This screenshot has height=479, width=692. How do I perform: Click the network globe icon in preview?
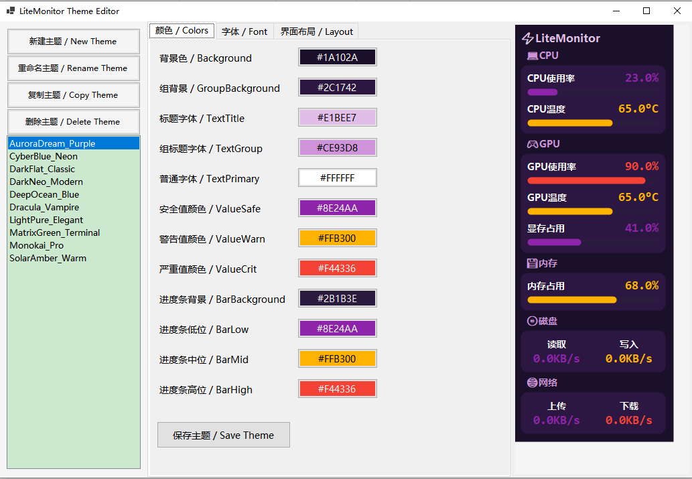(x=533, y=383)
